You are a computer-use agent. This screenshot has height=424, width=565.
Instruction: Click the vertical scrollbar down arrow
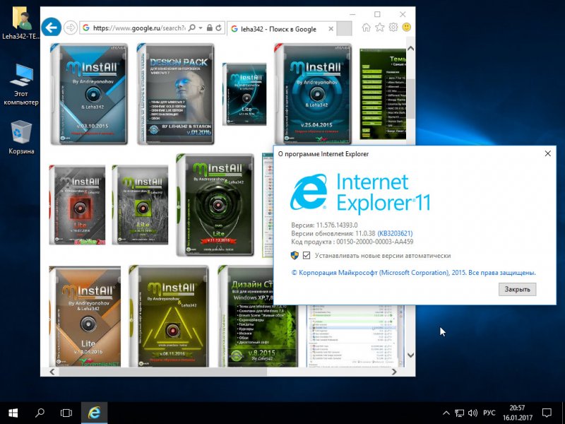(x=410, y=355)
